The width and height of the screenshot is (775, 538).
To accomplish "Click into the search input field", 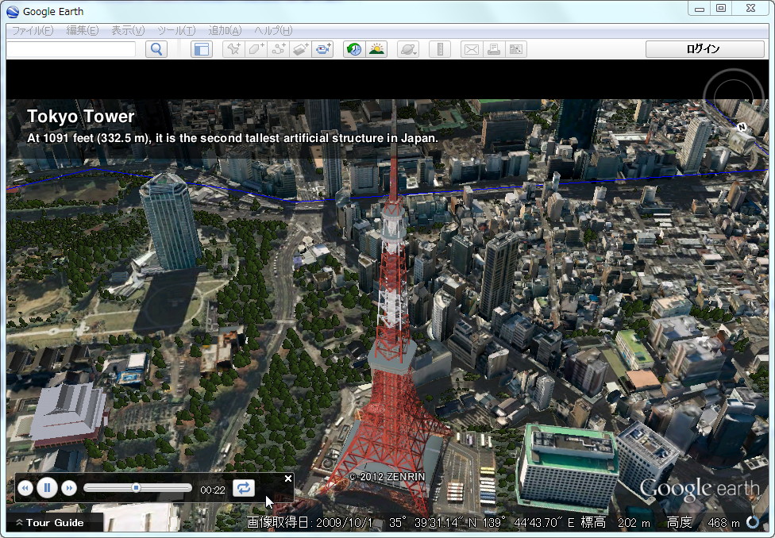I will [x=71, y=49].
